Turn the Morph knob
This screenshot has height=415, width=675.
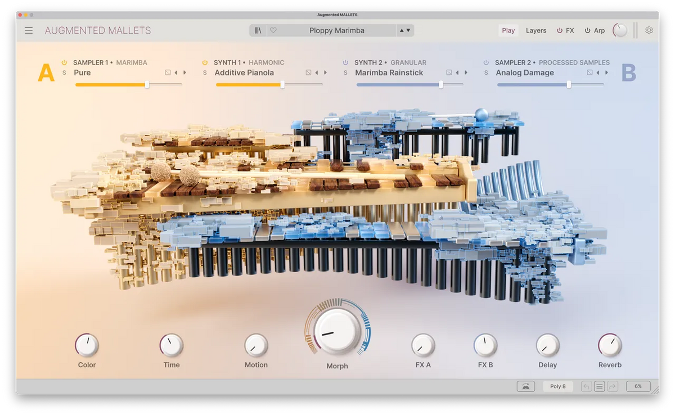[x=336, y=332]
